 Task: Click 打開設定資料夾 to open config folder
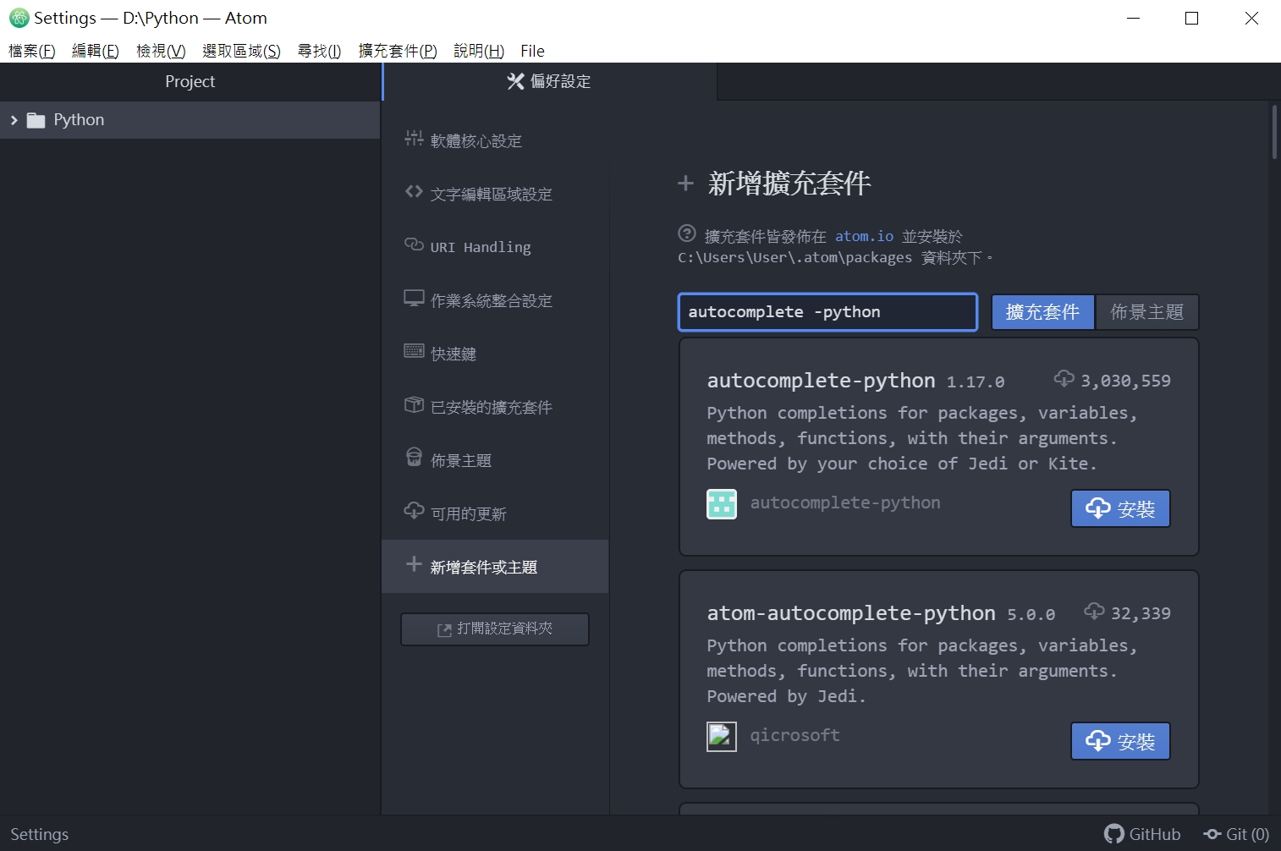tap(494, 629)
